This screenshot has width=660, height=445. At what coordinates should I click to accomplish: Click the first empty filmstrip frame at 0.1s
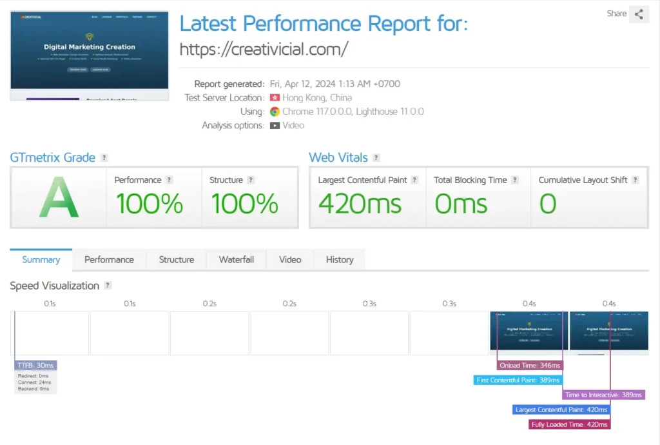click(x=50, y=333)
